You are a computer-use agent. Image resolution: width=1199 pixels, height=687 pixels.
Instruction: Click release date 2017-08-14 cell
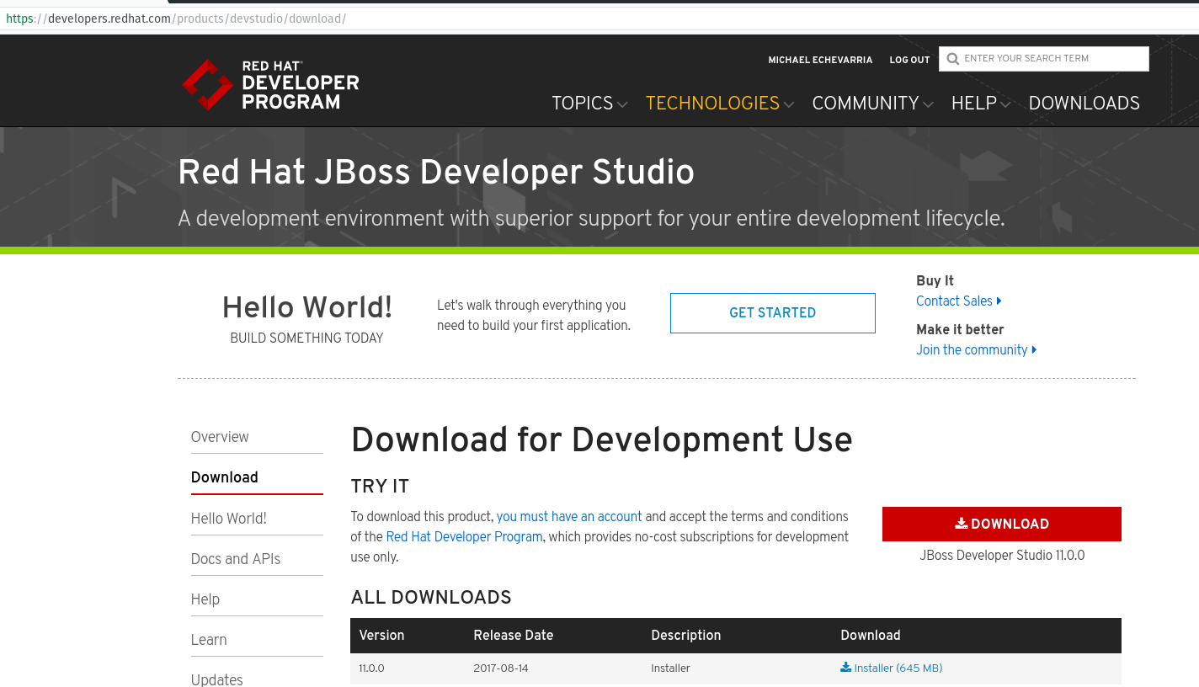pos(501,668)
